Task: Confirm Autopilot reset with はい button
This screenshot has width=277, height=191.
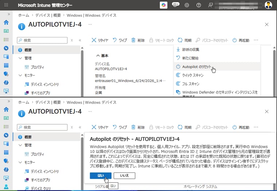Action: (101, 175)
